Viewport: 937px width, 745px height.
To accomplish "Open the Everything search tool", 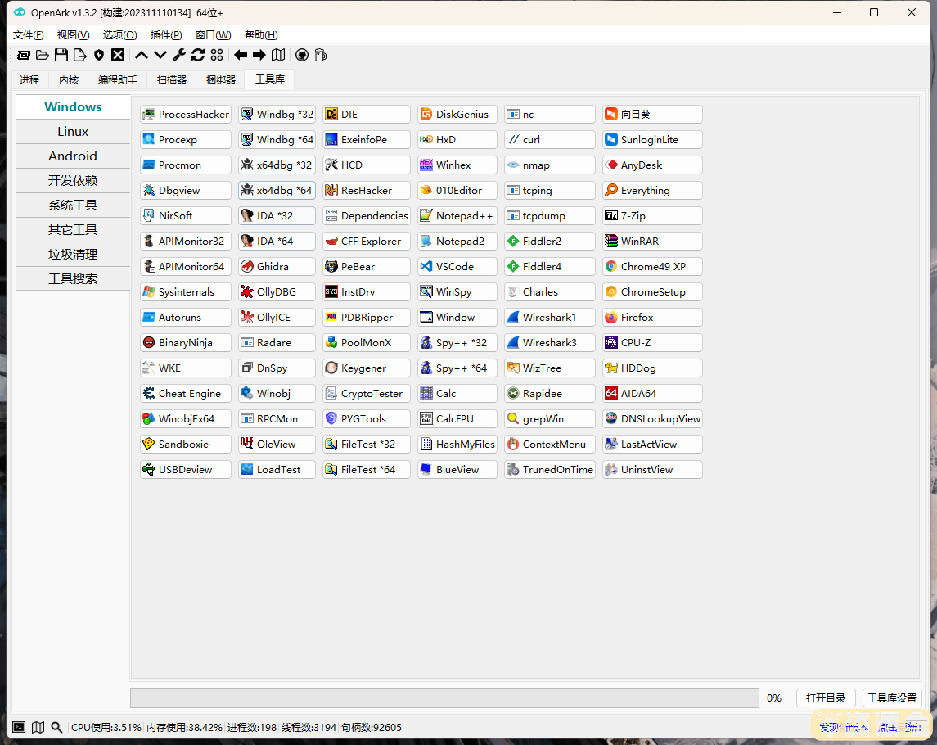I will point(652,190).
